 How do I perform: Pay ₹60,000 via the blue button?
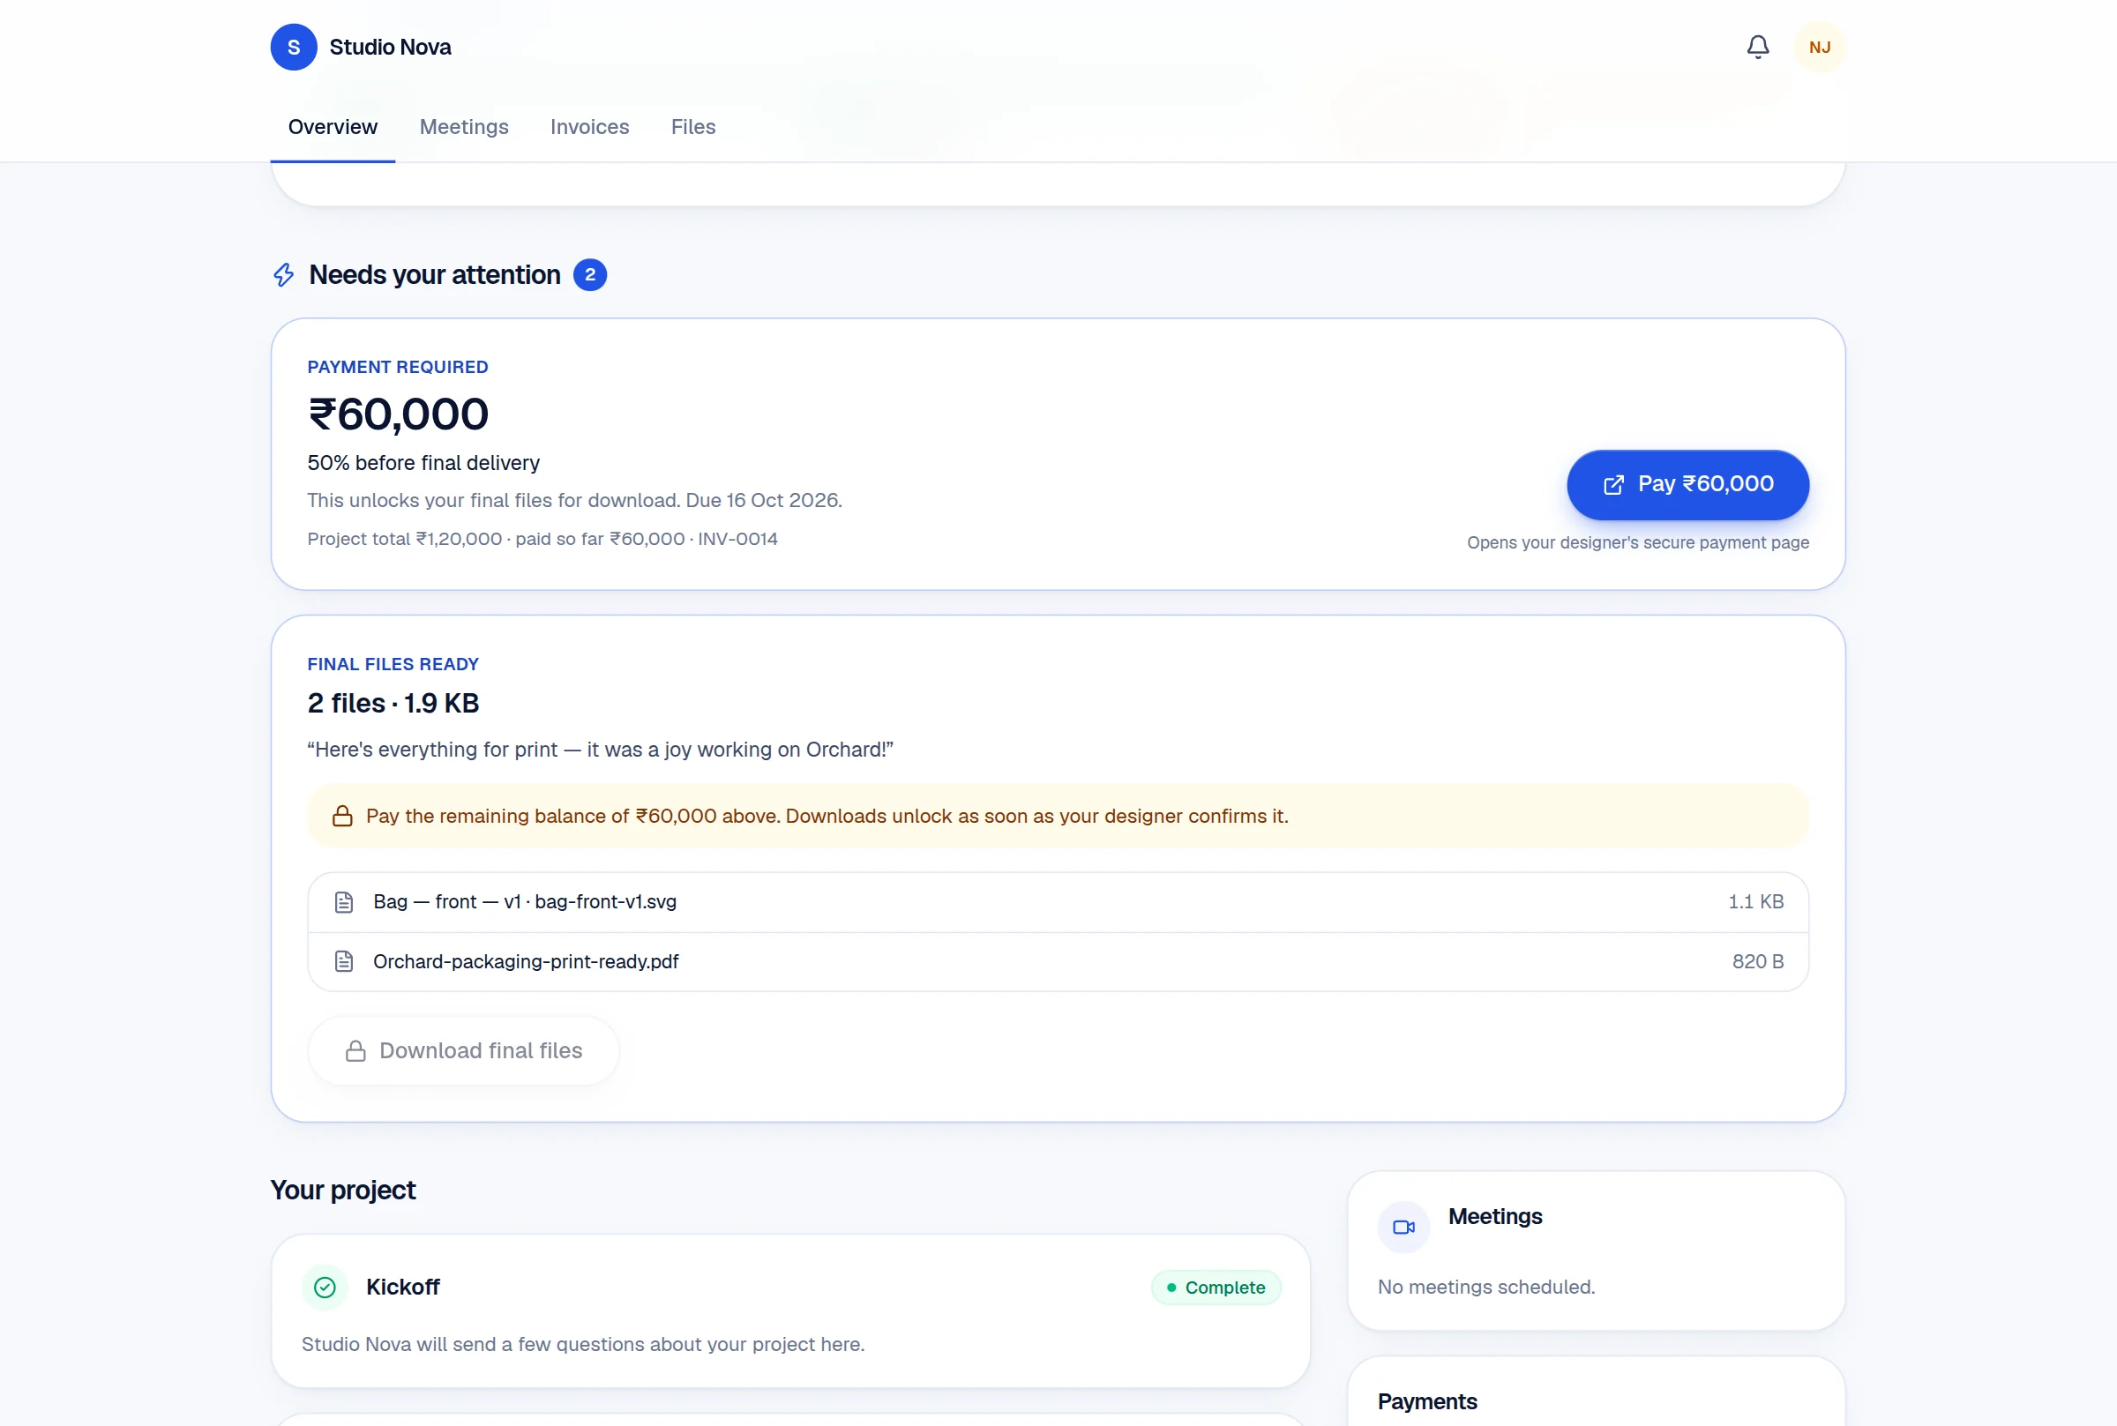(1687, 485)
